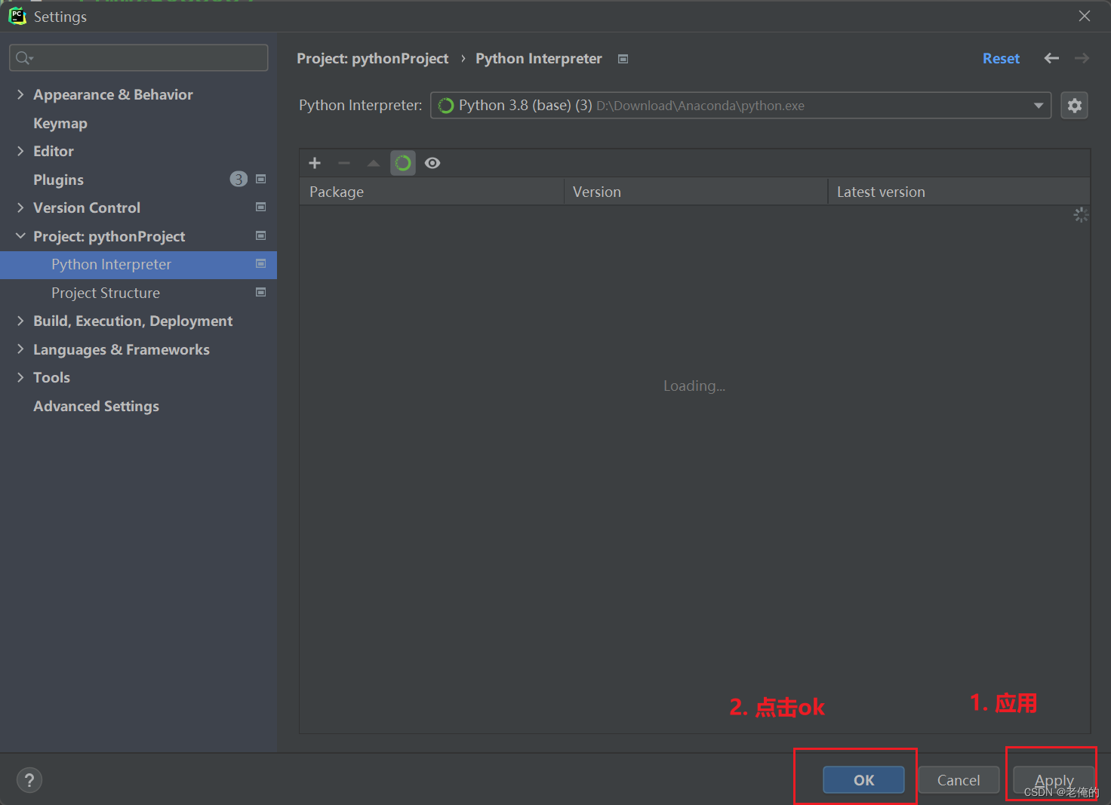Click the OK button

[x=863, y=780]
